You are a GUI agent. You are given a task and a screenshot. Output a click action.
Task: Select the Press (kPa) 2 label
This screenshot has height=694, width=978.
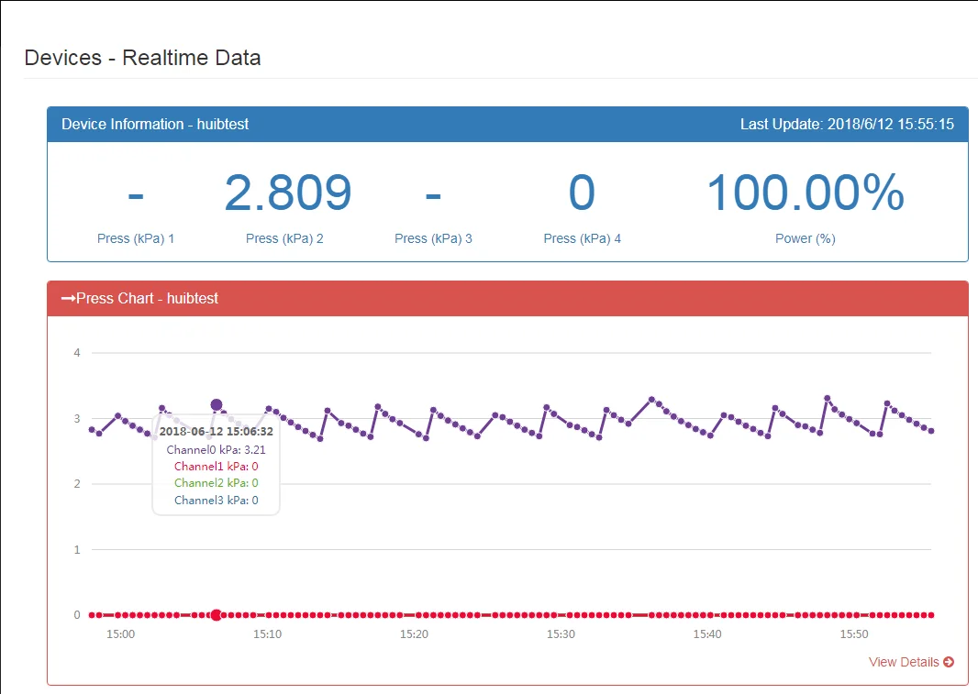(x=284, y=238)
